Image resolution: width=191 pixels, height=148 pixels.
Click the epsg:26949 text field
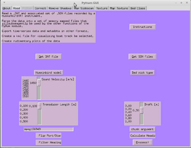pos(48,129)
